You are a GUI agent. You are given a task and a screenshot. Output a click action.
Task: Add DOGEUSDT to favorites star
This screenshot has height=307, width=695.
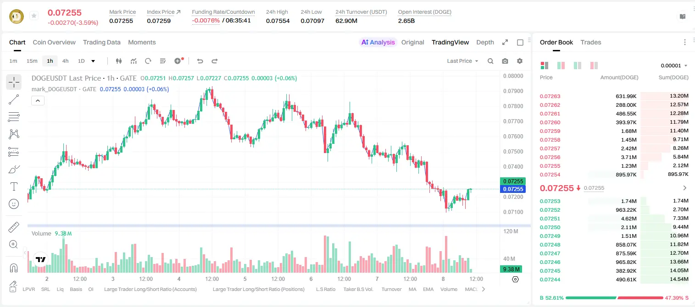tap(34, 16)
